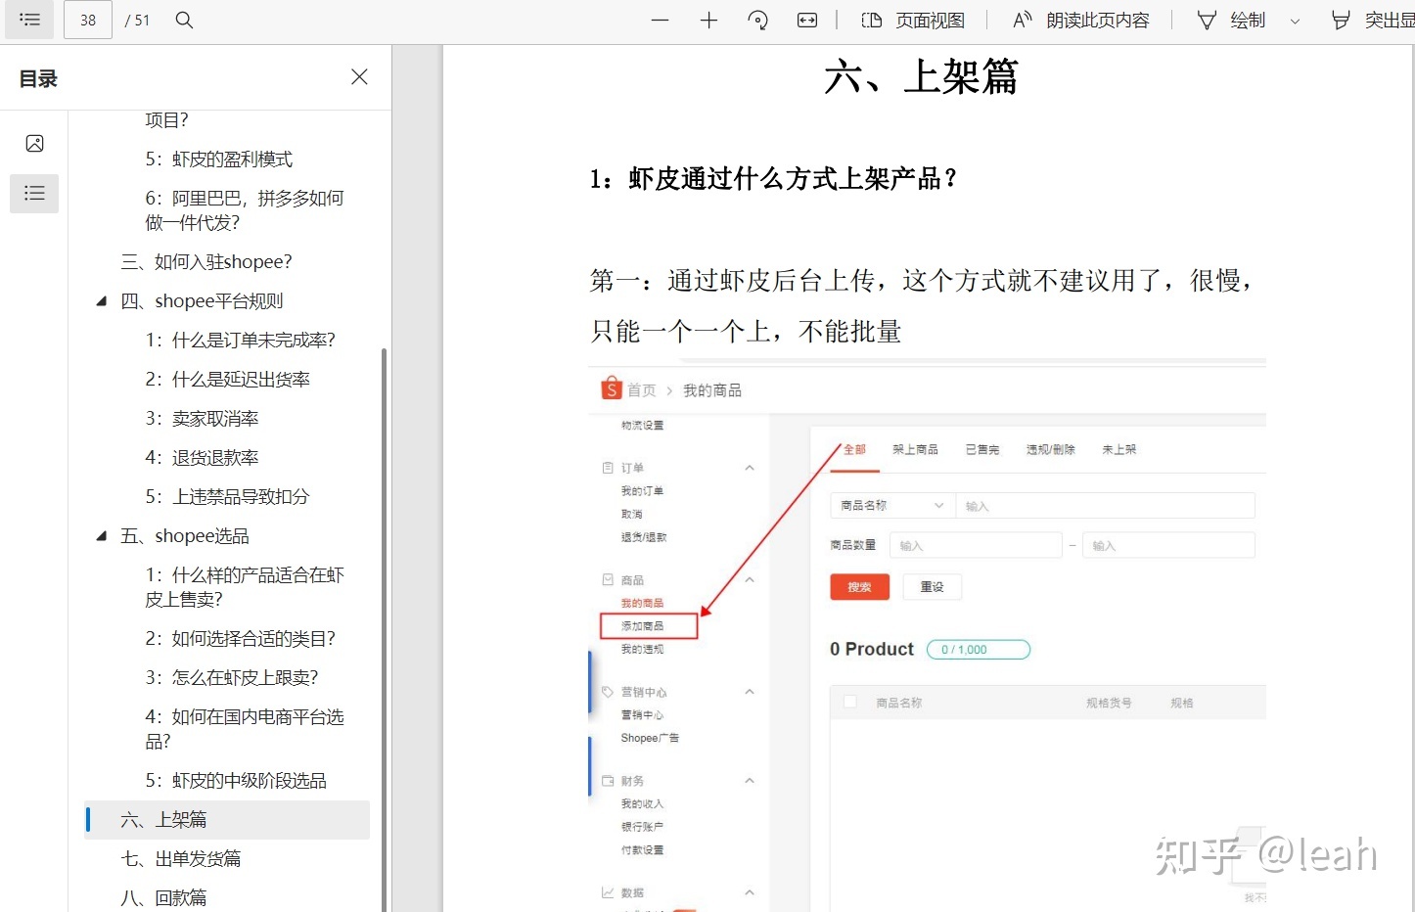Go to 2：什么是延迟出货率
1415x912 pixels.
[x=227, y=380]
